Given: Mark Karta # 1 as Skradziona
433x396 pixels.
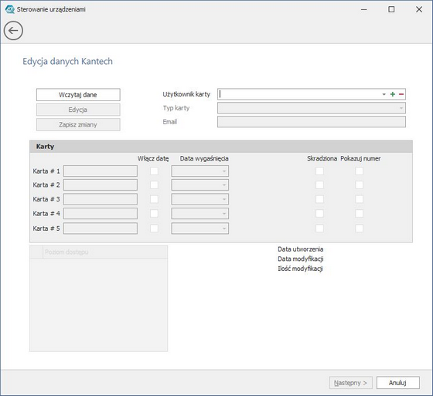Looking at the screenshot, I should (x=319, y=171).
